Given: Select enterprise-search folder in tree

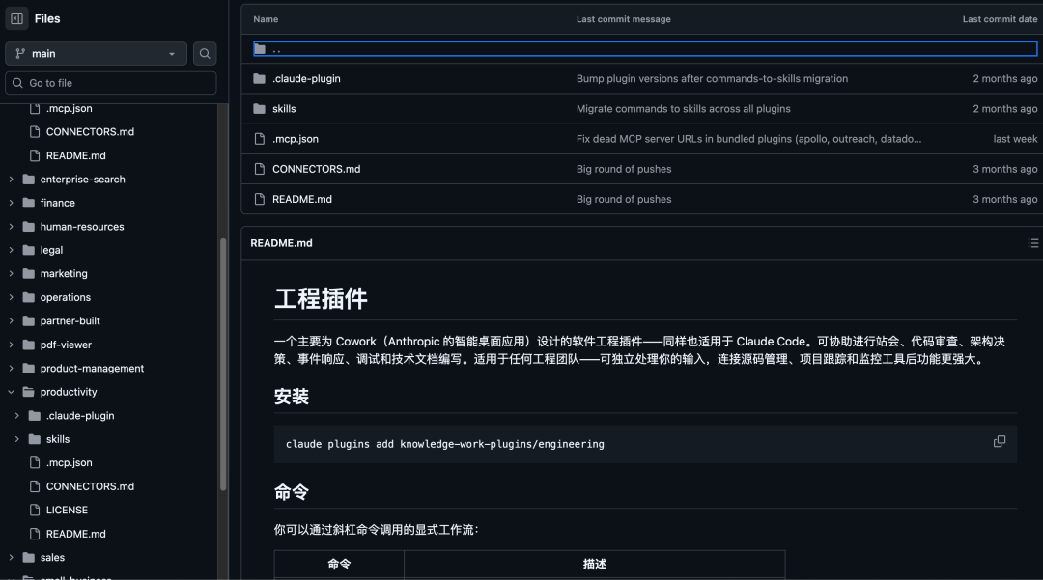Looking at the screenshot, I should pos(82,180).
